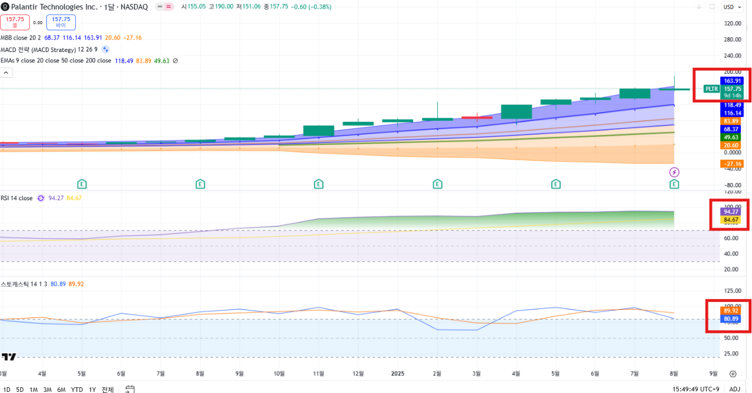Click the 84.67 yellow RSI value label
752x393 pixels.
click(x=731, y=220)
